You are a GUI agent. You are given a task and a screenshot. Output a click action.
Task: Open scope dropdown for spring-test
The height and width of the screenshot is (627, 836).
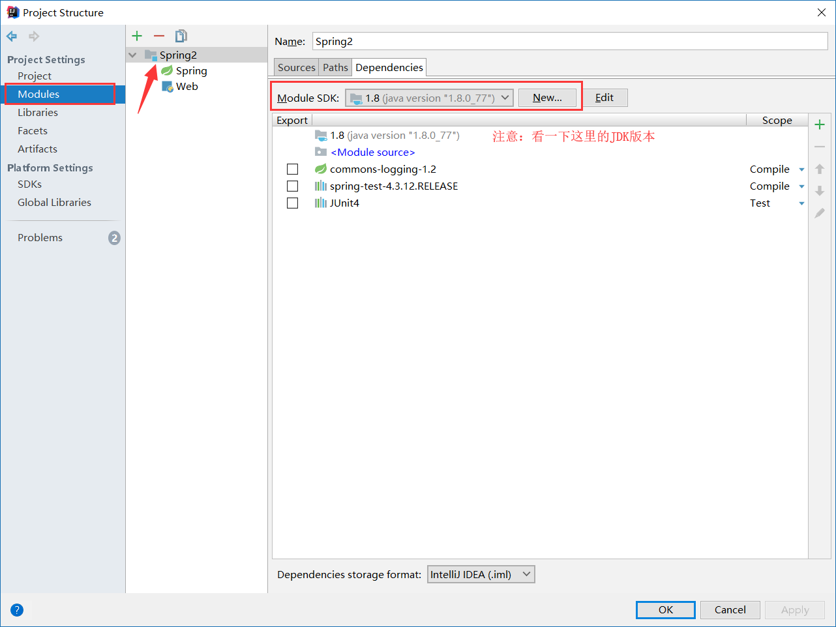click(x=801, y=186)
